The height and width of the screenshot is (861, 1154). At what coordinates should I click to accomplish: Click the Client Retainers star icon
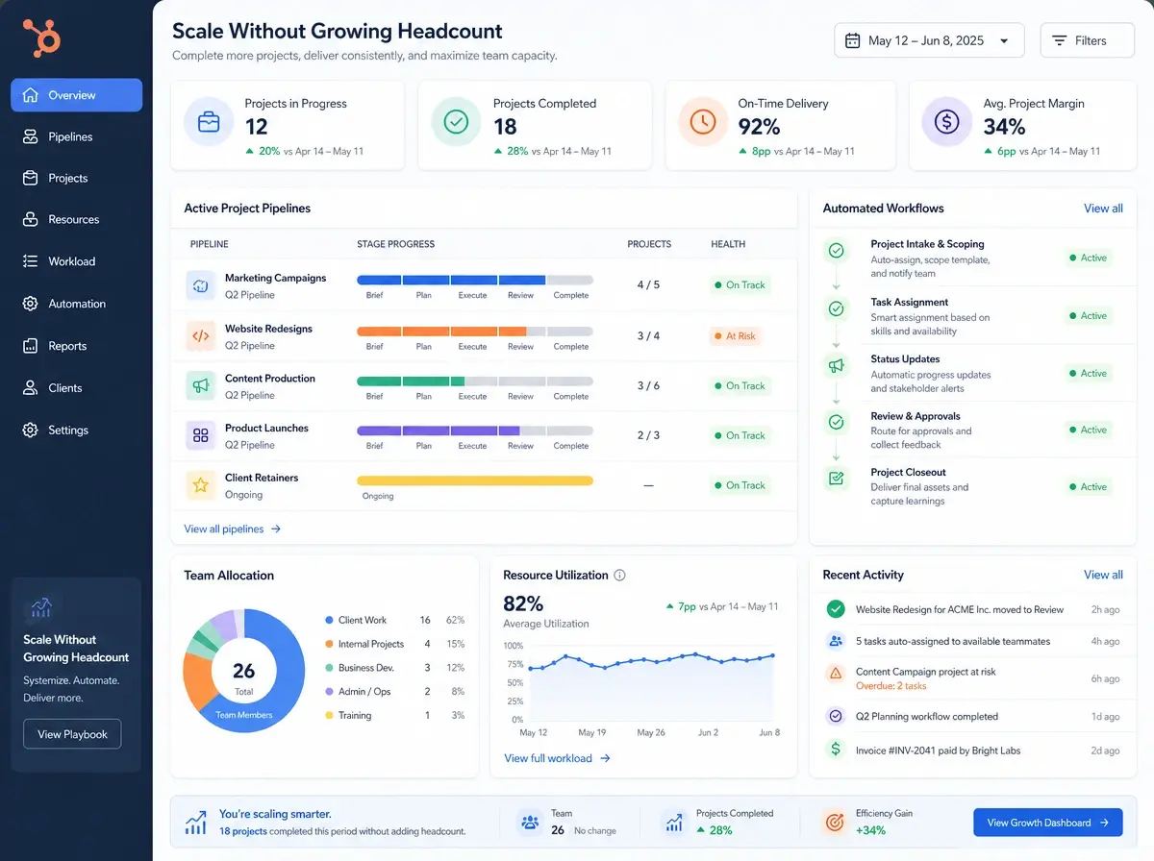tap(200, 485)
